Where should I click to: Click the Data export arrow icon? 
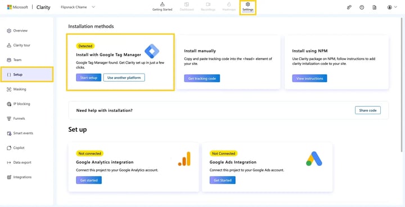click(x=9, y=163)
